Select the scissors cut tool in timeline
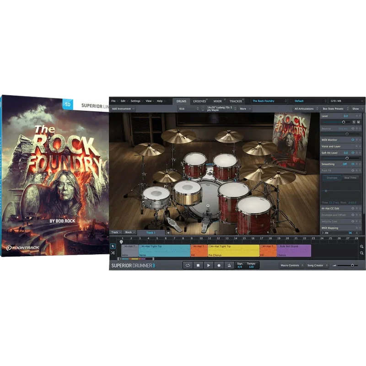Image resolution: width=366 pixels, height=366 pixels. (113, 253)
